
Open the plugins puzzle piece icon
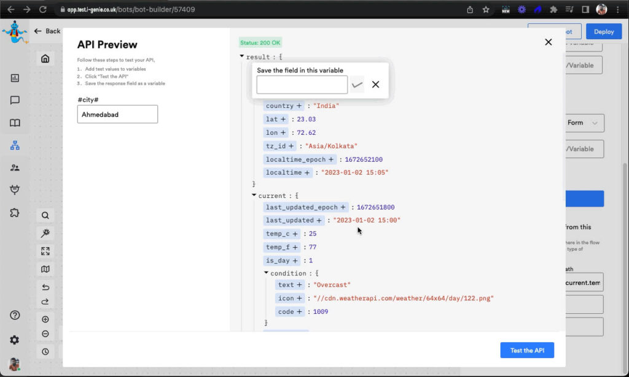click(x=15, y=213)
